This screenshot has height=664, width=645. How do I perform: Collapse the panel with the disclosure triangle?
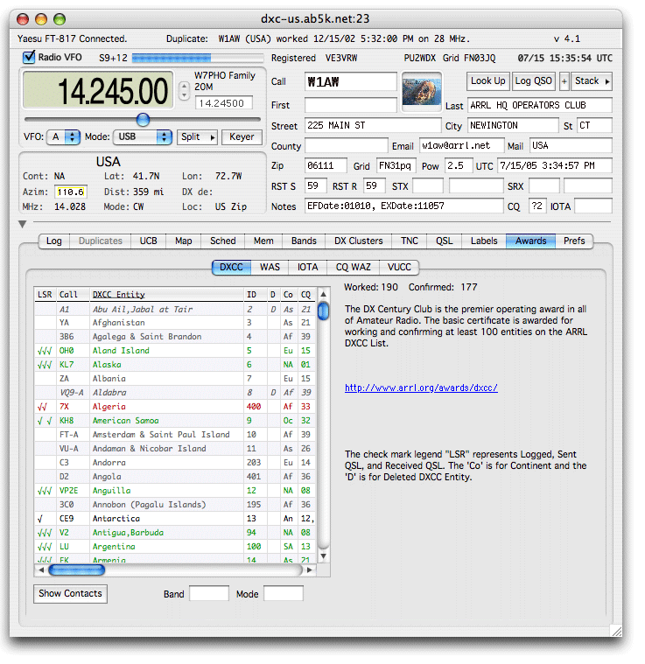[23, 225]
